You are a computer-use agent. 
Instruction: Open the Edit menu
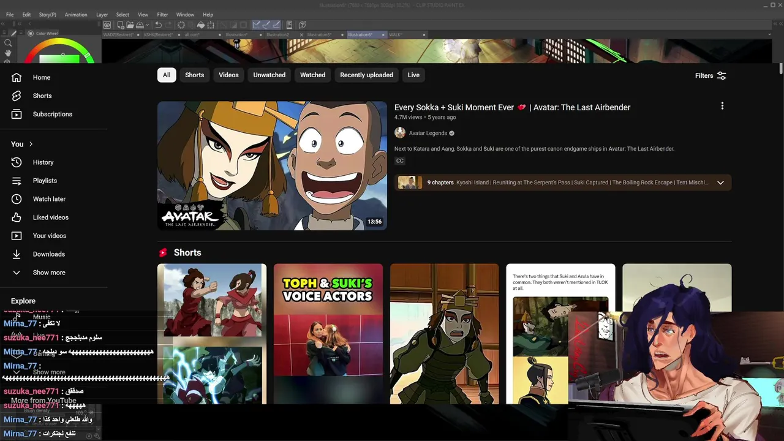(26, 15)
